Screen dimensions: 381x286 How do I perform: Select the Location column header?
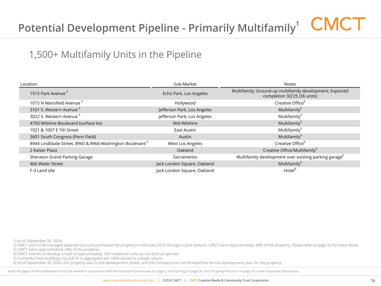(29, 84)
